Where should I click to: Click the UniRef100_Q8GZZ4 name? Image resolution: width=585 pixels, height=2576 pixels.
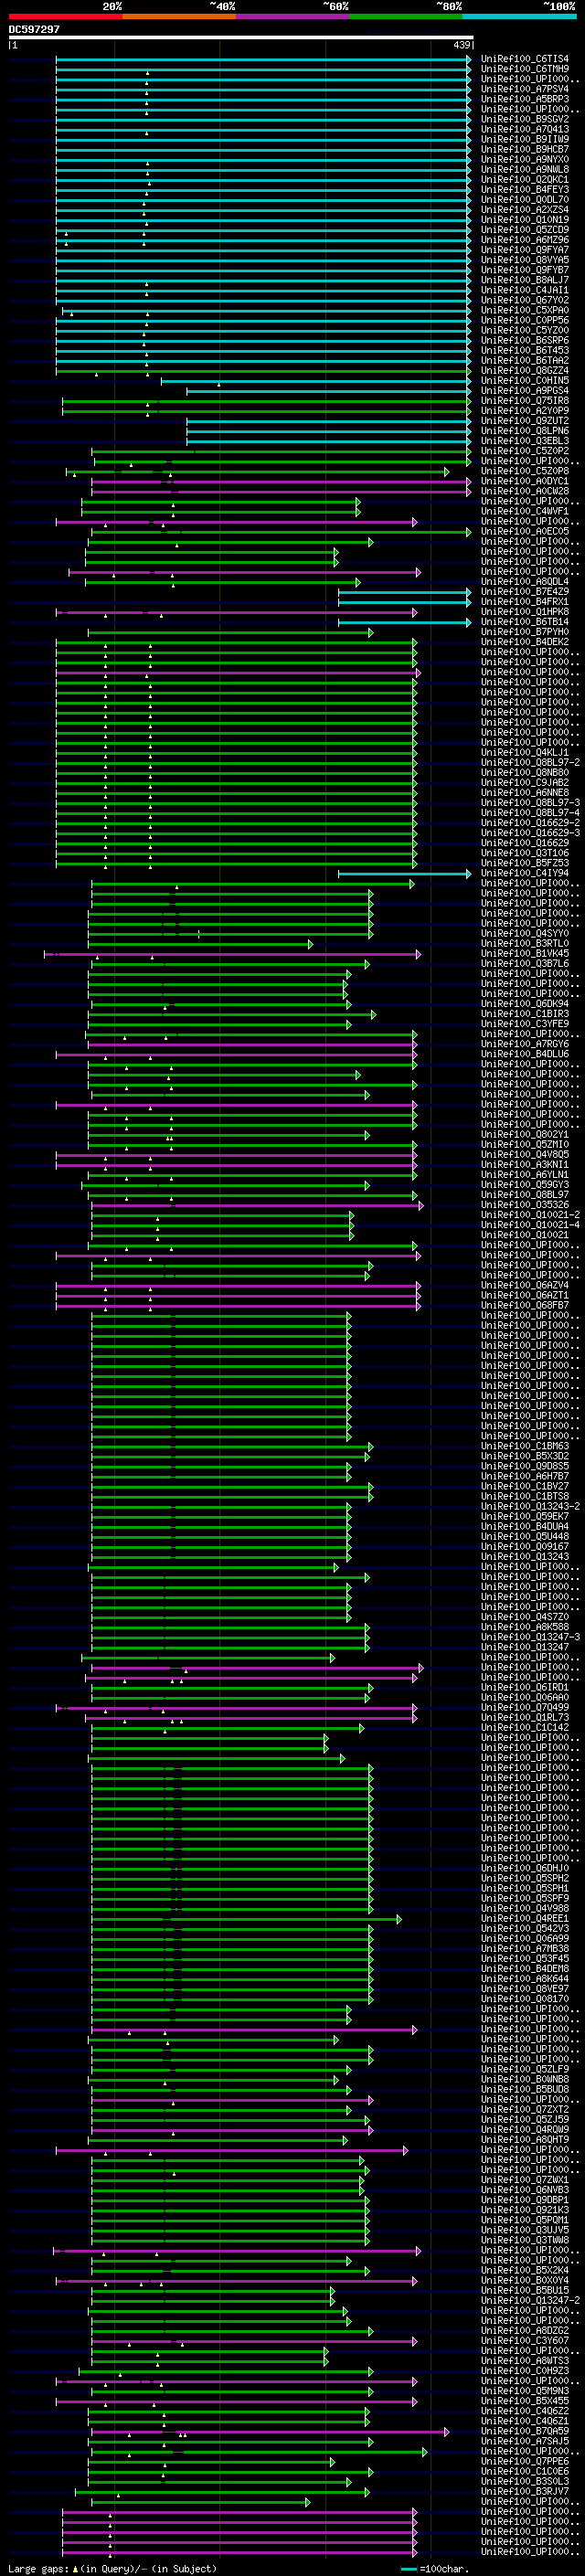pos(525,370)
